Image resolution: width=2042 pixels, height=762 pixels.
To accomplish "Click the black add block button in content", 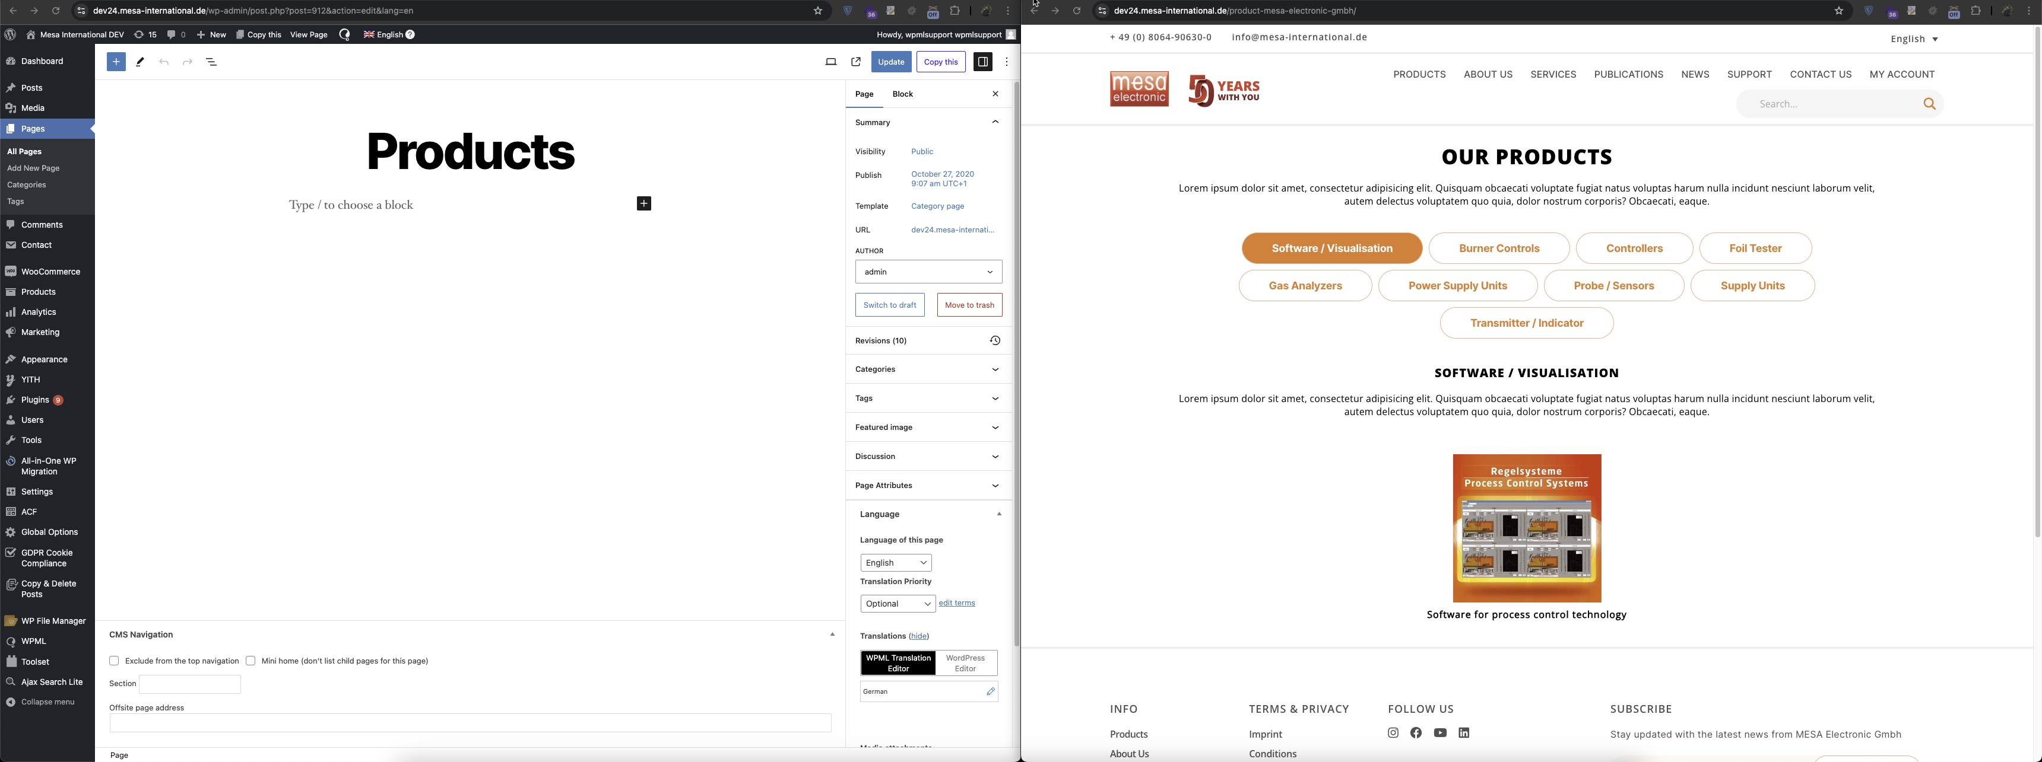I will pyautogui.click(x=643, y=205).
